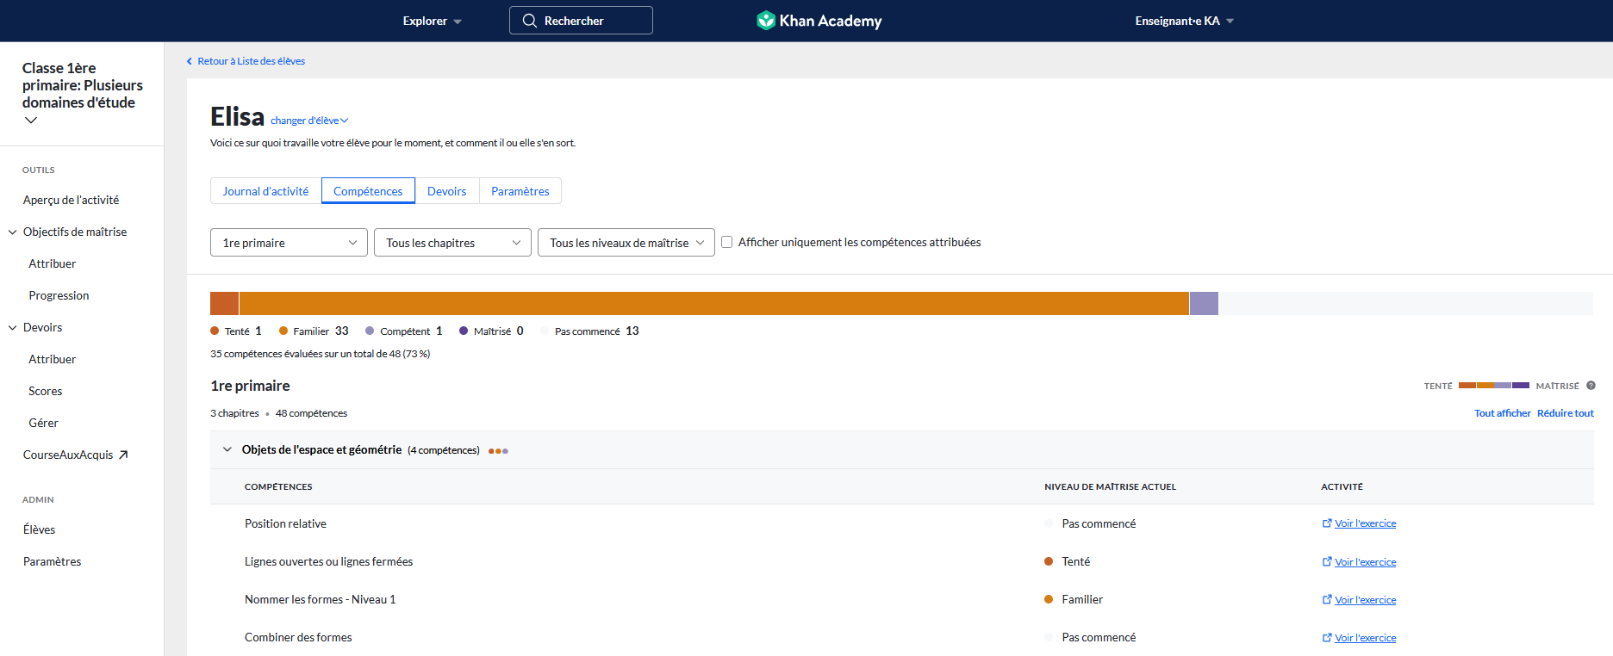Open Aperçu de l'activité in sidebar
The image size is (1613, 656).
click(x=72, y=200)
